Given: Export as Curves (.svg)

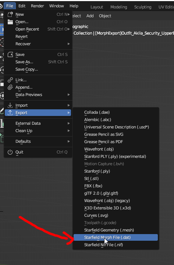Looking at the screenshot, I should tap(116, 215).
